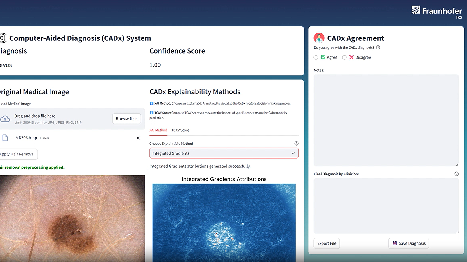
Task: Click the Integrated Gradients Attributions heatmap
Action: [x=224, y=223]
